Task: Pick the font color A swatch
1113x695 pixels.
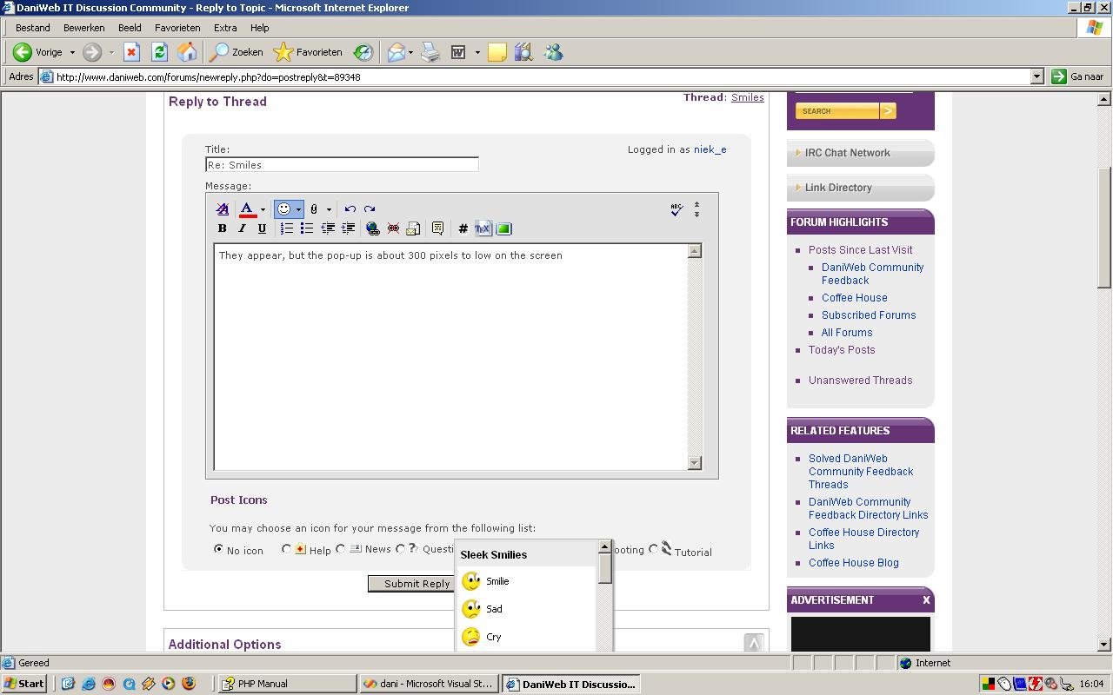Action: pyautogui.click(x=247, y=209)
